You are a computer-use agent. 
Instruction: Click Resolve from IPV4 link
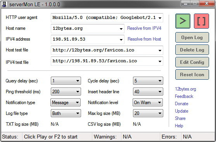[x=144, y=28]
